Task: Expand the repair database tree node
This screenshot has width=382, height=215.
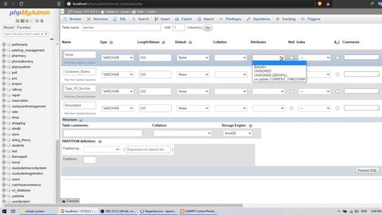Action: (4, 95)
